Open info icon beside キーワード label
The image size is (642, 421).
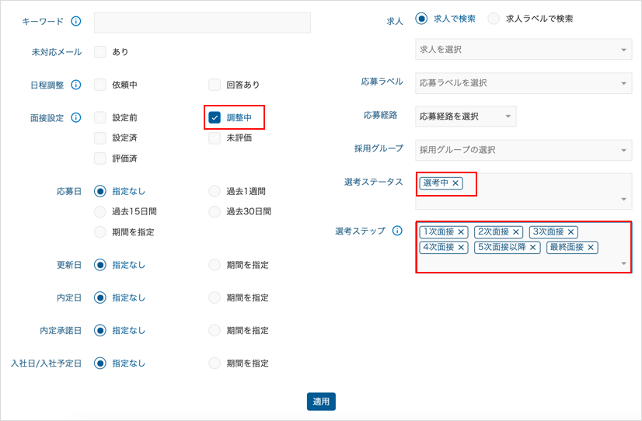75,21
